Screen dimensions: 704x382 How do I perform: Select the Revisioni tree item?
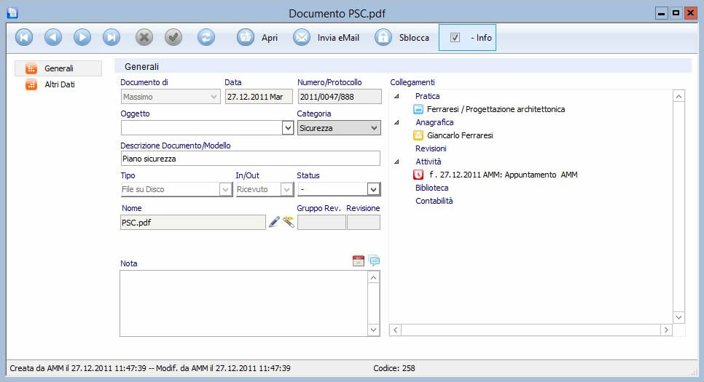[x=431, y=148]
